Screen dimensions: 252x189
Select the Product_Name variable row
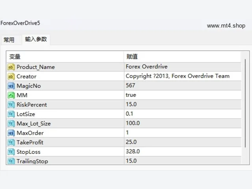(124, 67)
